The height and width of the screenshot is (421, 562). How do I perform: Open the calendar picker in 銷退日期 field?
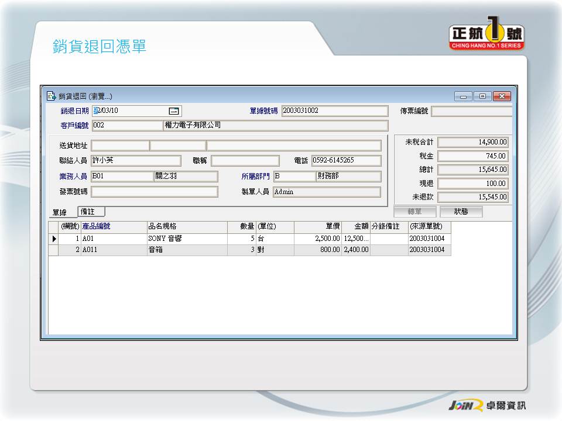pyautogui.click(x=174, y=111)
